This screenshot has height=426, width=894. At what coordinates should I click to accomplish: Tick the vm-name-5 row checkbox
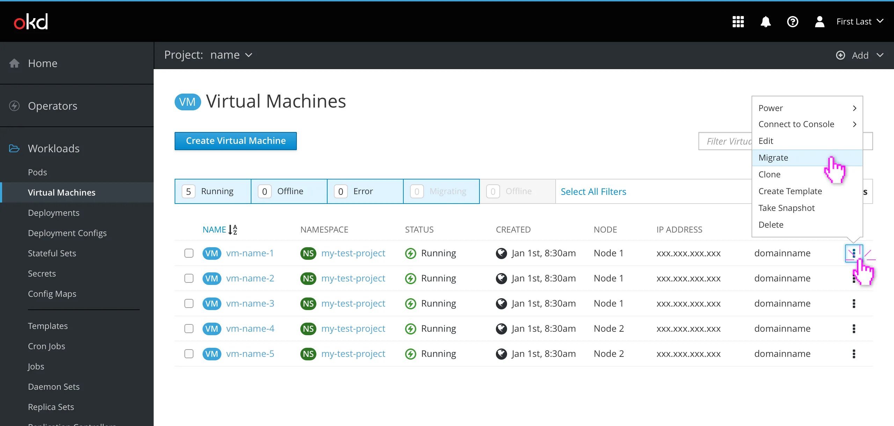click(189, 354)
